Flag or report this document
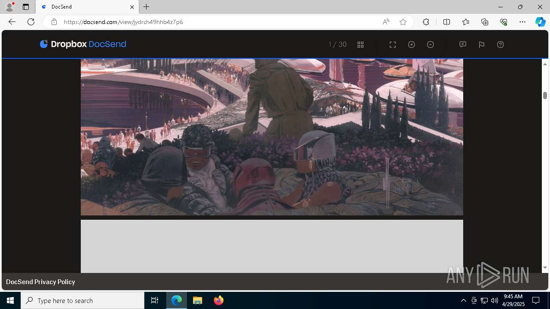Image resolution: width=550 pixels, height=309 pixels. click(482, 45)
